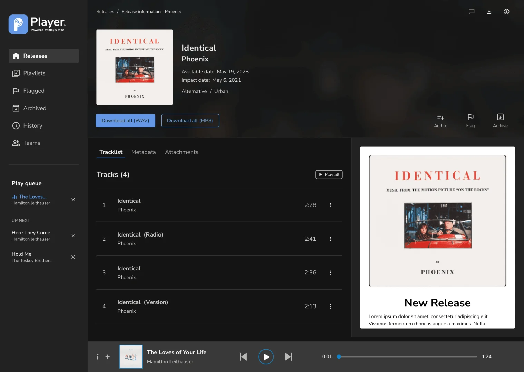This screenshot has height=372, width=524.
Task: Remove Hold Me by The Teskey Brothers
Action: click(73, 257)
